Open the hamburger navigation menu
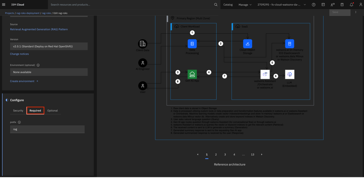This screenshot has height=178, width=364. 4,5
